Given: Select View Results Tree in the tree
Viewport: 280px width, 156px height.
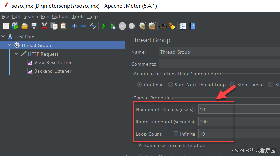Looking at the screenshot, I should point(53,62).
